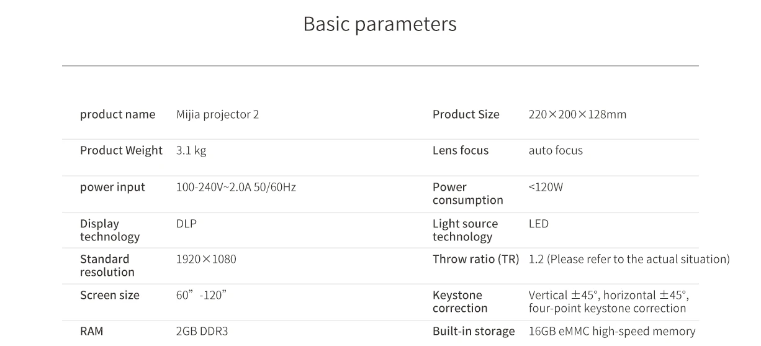The image size is (761, 346).
Task: Click the LED light source value
Action: 539,224
